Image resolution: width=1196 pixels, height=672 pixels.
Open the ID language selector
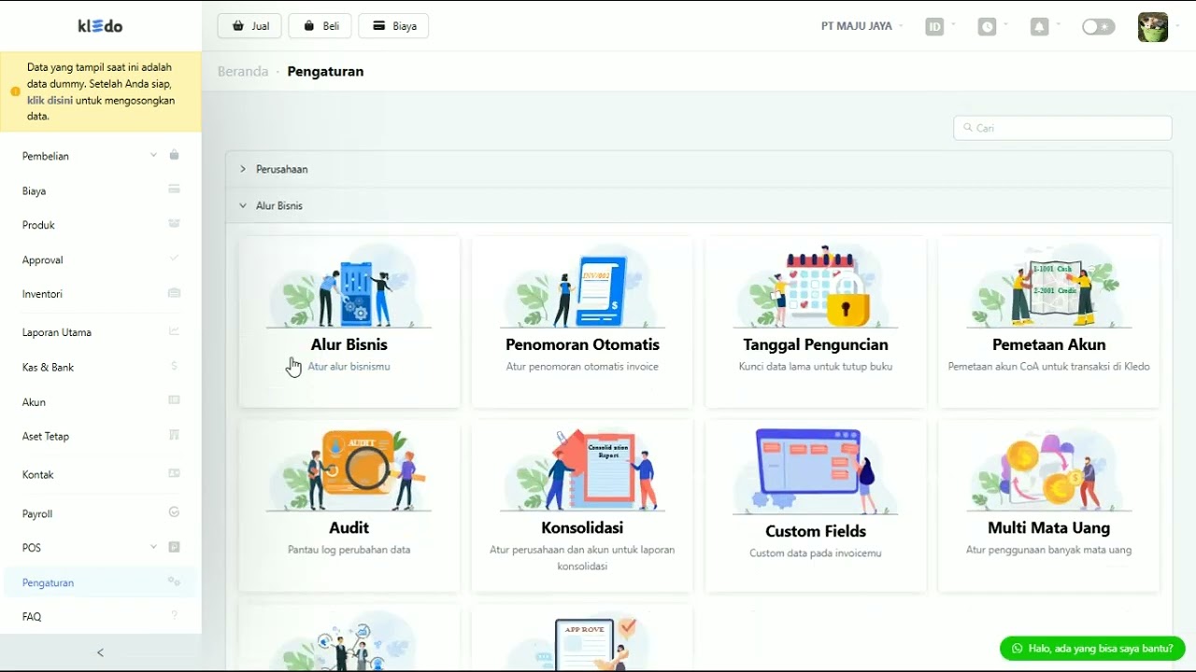coord(934,26)
